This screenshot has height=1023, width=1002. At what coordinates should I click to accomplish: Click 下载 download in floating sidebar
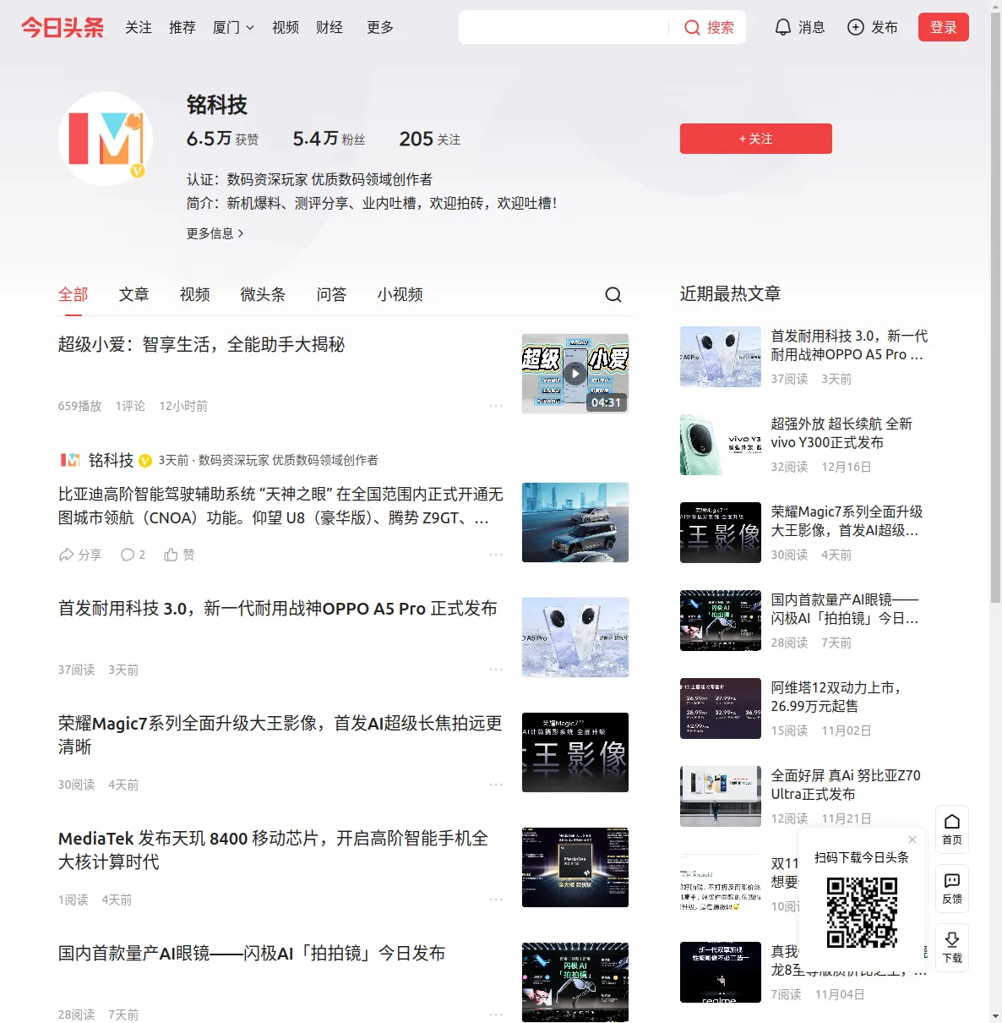point(952,948)
